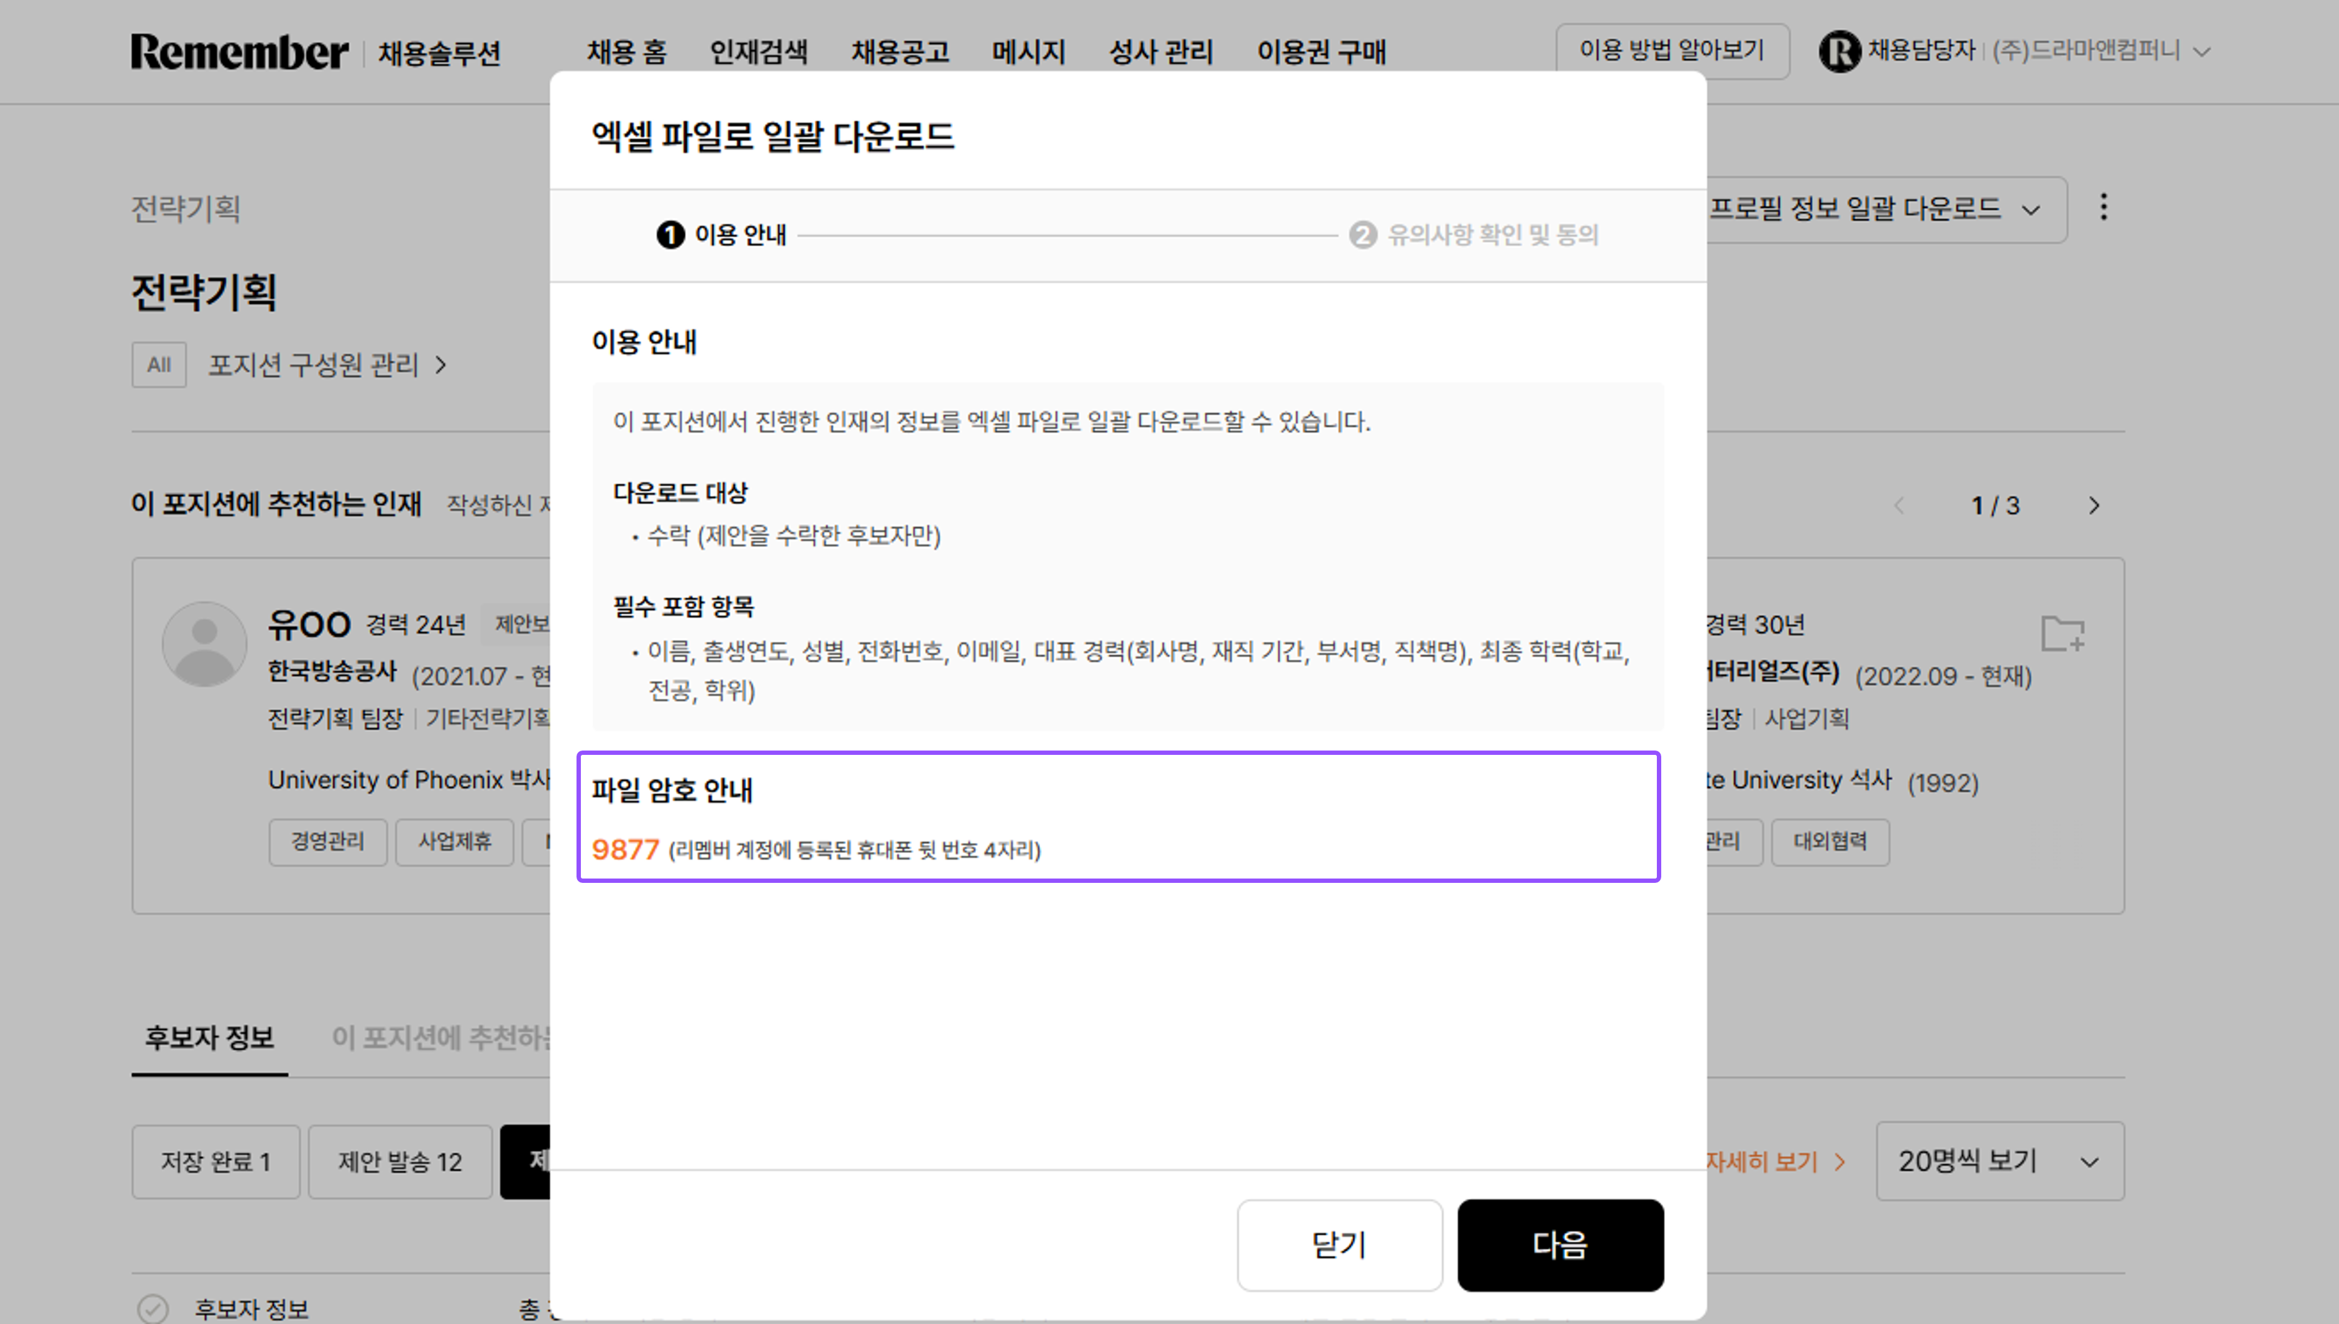Select the 경영관리 tag on the candidate card

pos(327,842)
